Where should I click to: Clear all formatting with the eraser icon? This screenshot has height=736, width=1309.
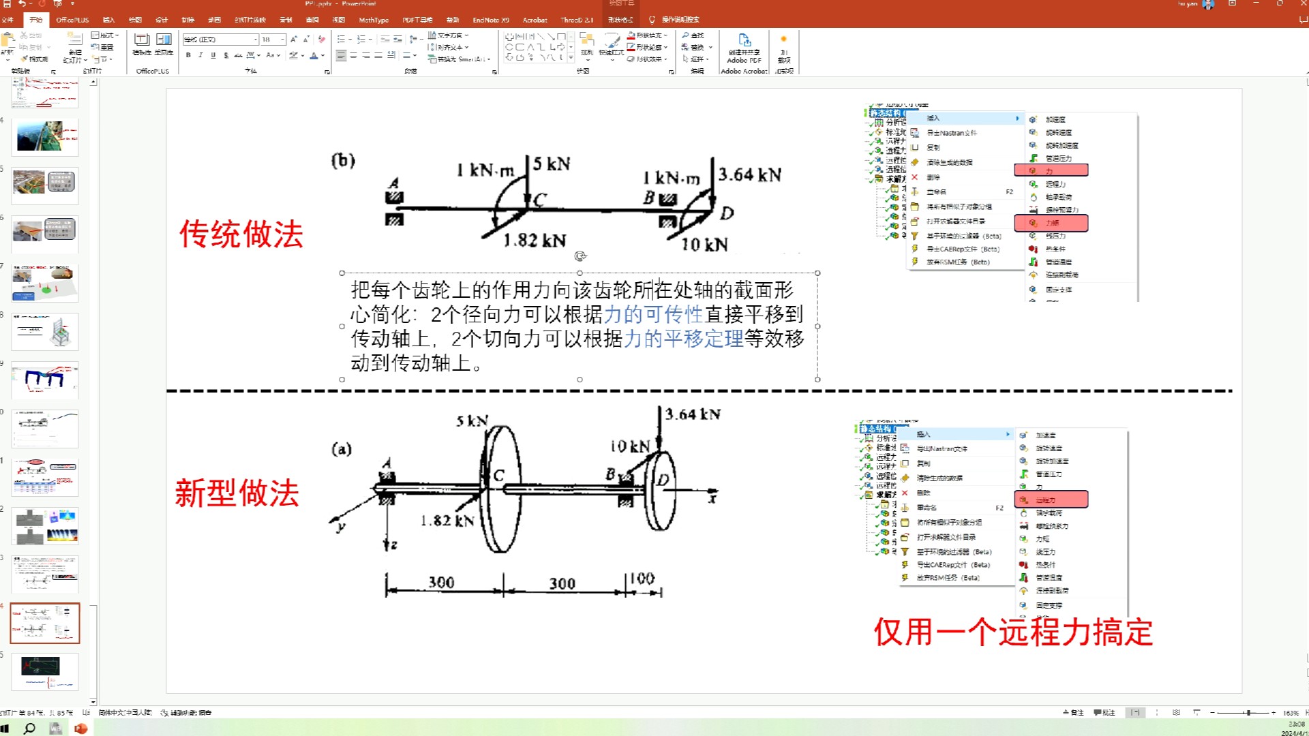click(321, 40)
